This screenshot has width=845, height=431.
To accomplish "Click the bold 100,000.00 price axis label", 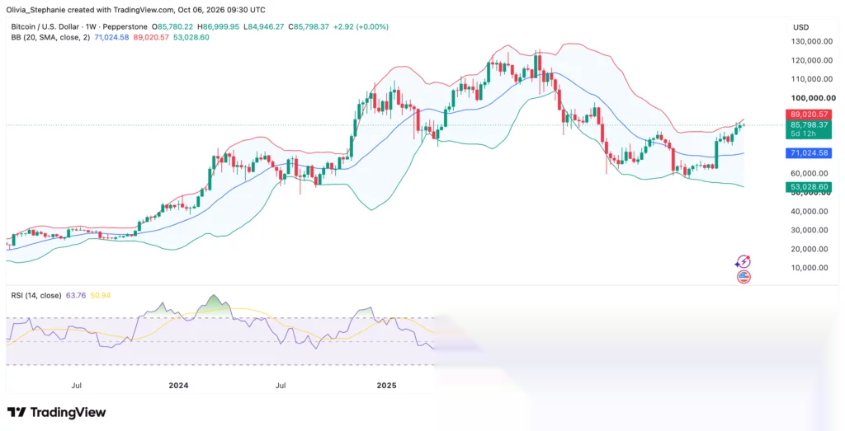I will point(813,98).
